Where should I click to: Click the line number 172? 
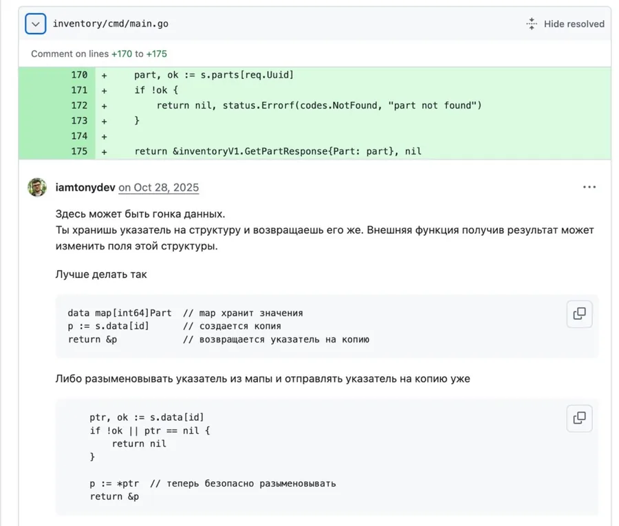79,106
